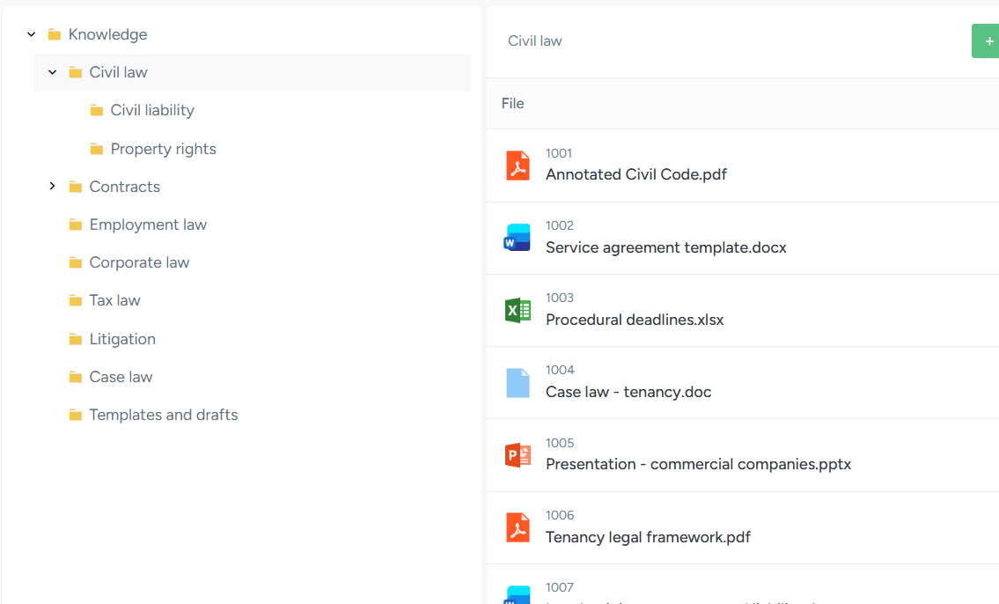Open the Property rights subfolder
The height and width of the screenshot is (604, 999).
pos(163,149)
